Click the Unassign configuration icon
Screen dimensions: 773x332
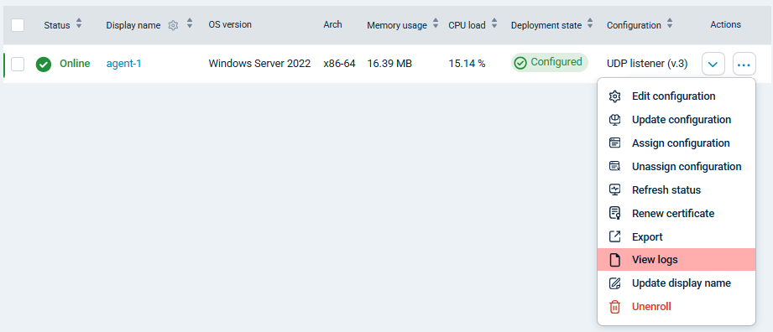pyautogui.click(x=614, y=167)
